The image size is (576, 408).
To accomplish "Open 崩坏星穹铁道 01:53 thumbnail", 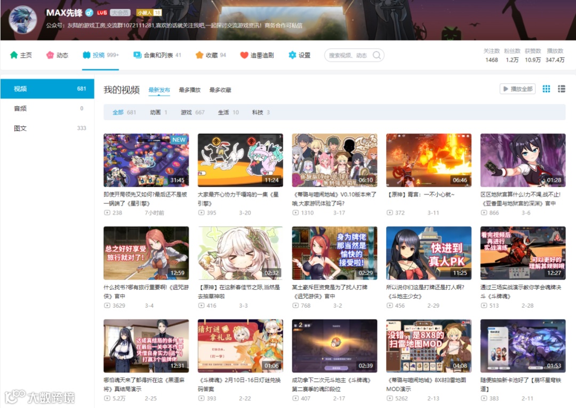I will coord(523,346).
